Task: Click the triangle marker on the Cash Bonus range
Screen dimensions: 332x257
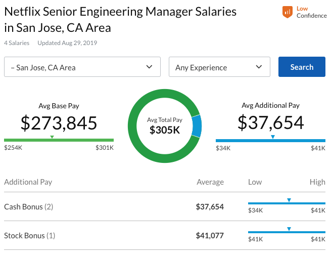Action: tap(289, 200)
